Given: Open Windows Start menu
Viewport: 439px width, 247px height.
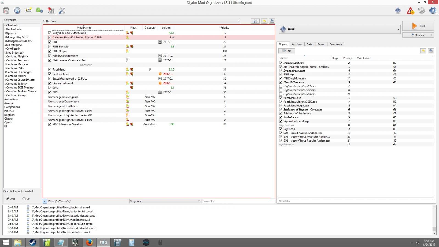Looking at the screenshot, I should point(5,242).
